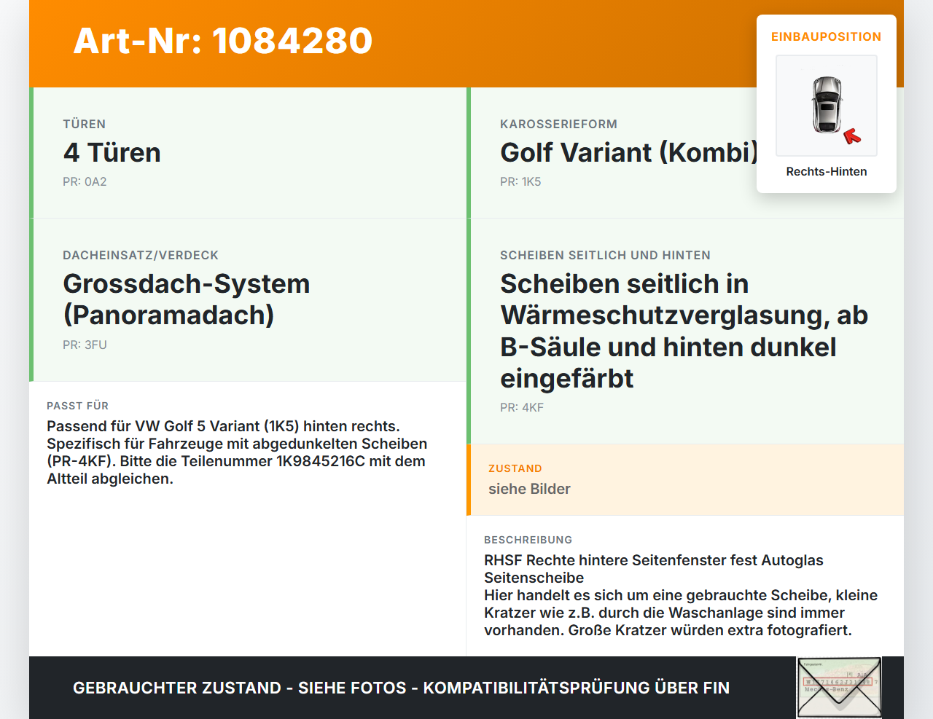Click the 'PASST FÜR' label
This screenshot has width=933, height=719.
point(78,406)
